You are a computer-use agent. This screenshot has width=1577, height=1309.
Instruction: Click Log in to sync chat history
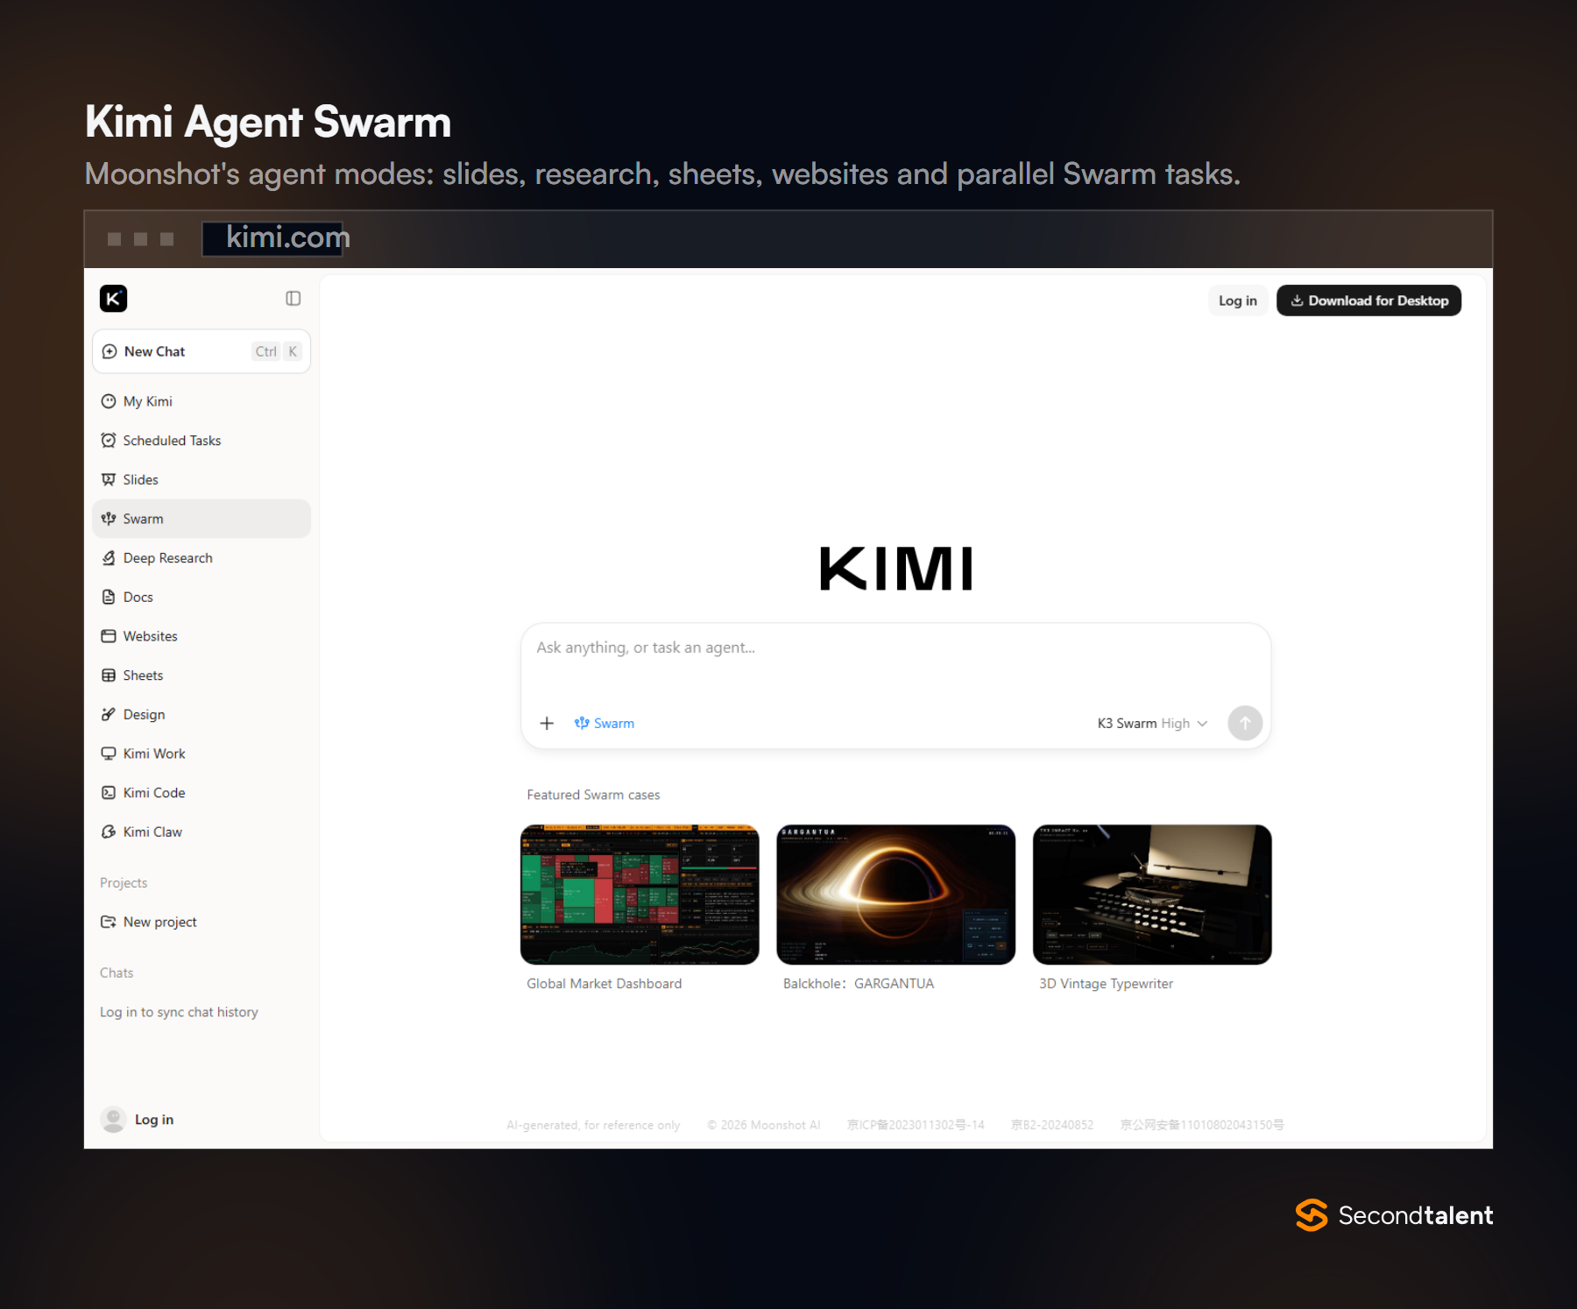point(179,1012)
